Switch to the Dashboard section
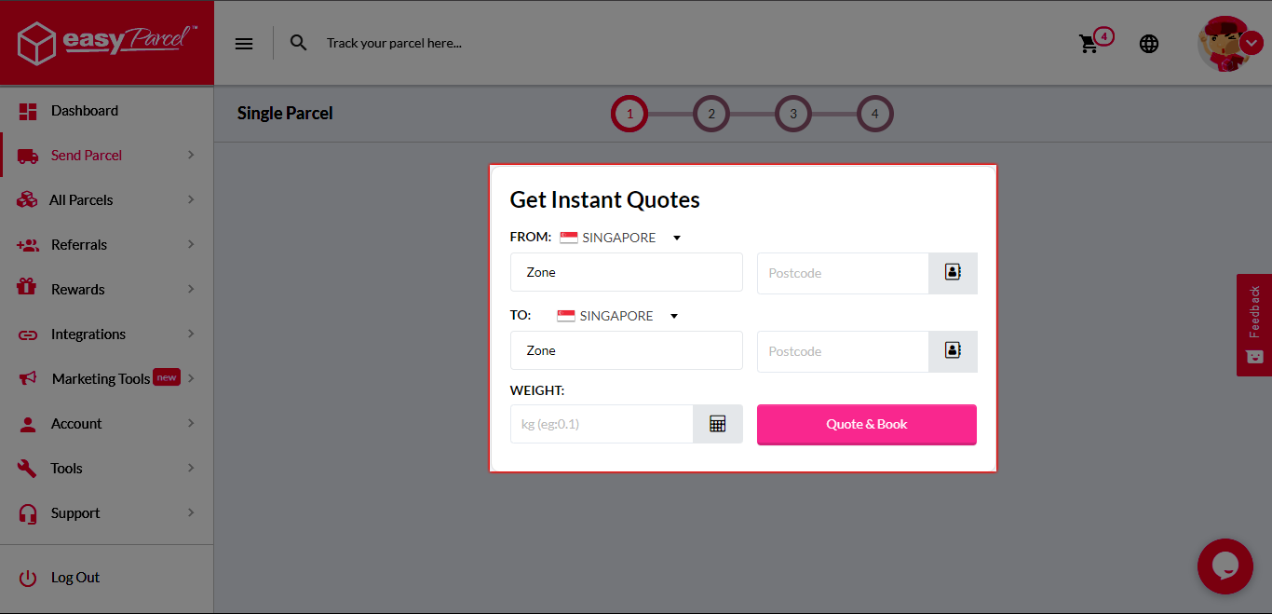The image size is (1272, 614). point(86,110)
